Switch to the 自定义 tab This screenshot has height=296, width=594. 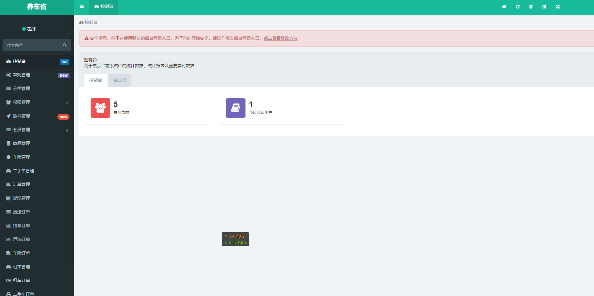coord(120,80)
